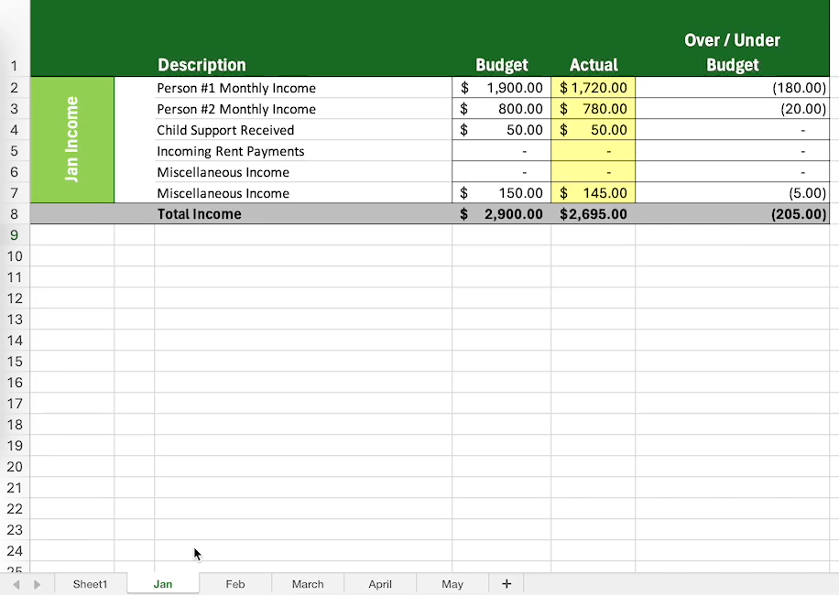Switch to the Feb sheet tab

tap(234, 583)
